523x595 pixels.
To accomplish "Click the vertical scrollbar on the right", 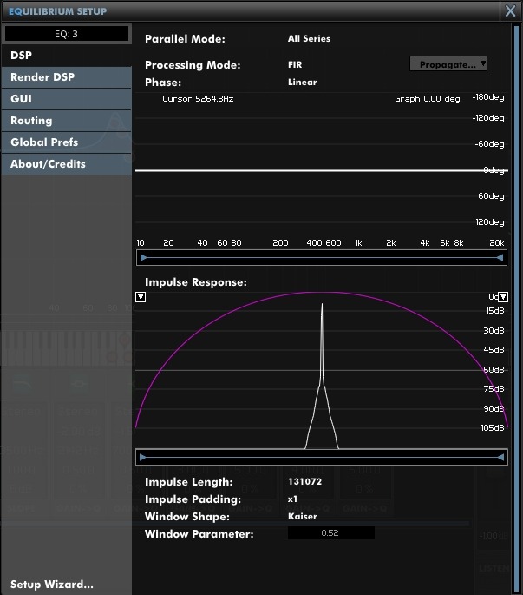I will click(x=516, y=307).
